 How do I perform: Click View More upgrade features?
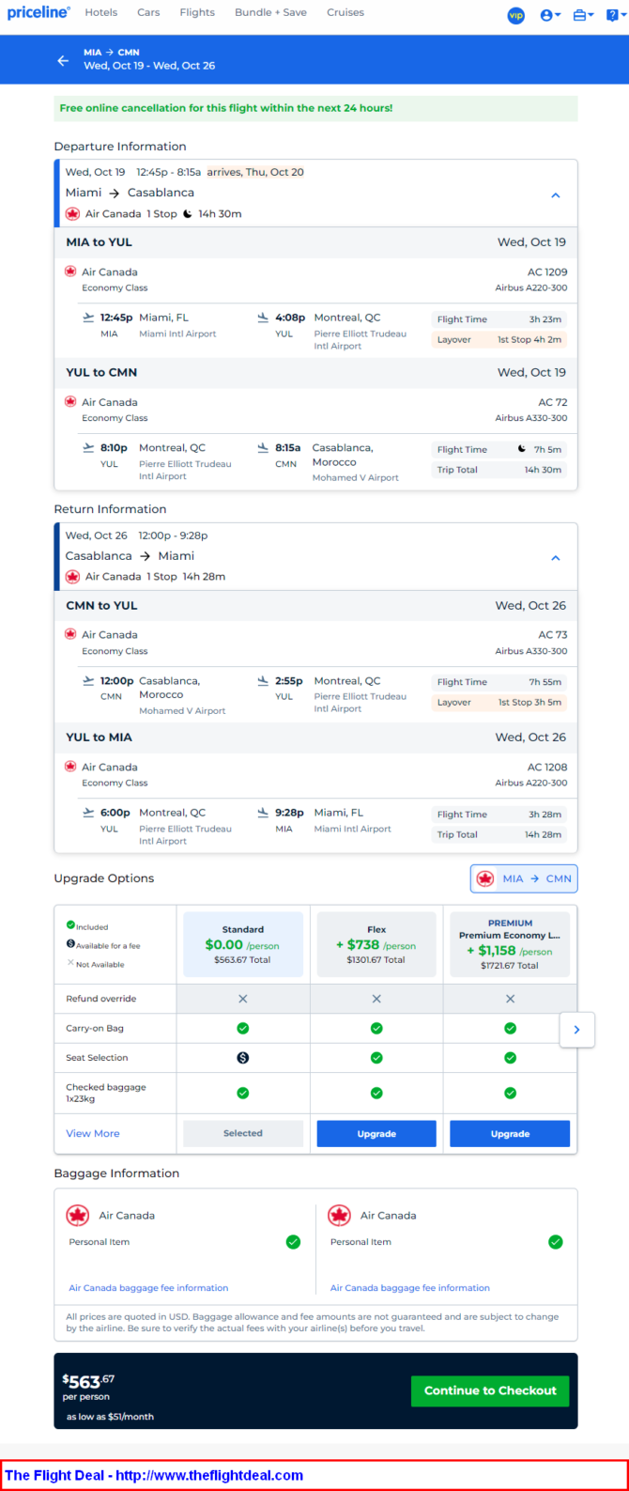click(x=93, y=1133)
